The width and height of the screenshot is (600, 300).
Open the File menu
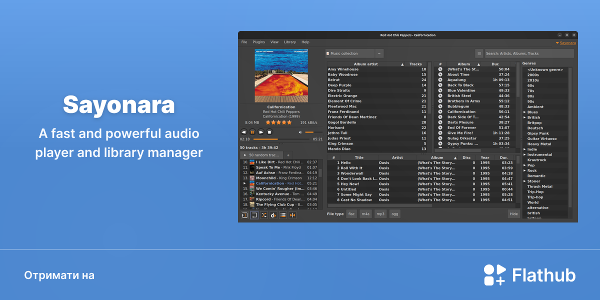click(244, 42)
